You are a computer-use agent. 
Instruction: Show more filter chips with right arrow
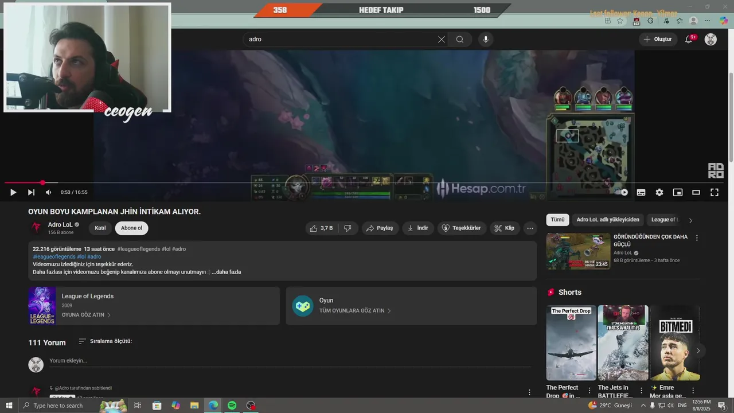coord(690,220)
